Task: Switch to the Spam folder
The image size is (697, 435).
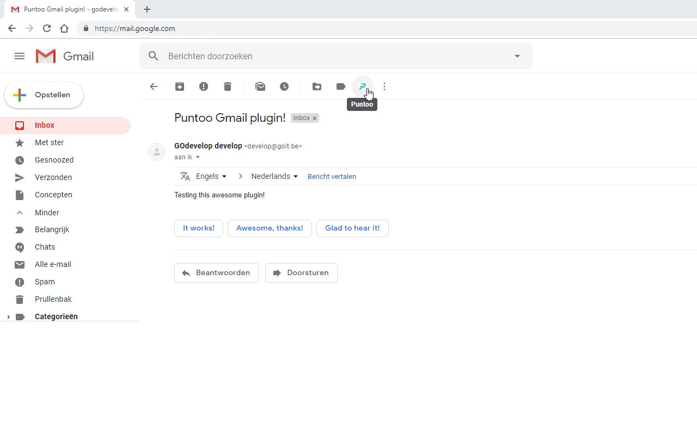Action: pos(45,282)
